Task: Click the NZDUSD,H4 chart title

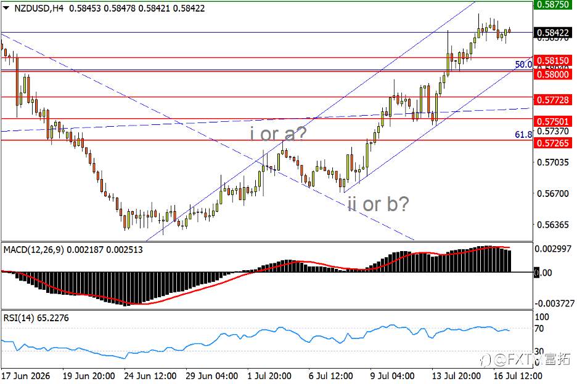Action: tap(39, 8)
